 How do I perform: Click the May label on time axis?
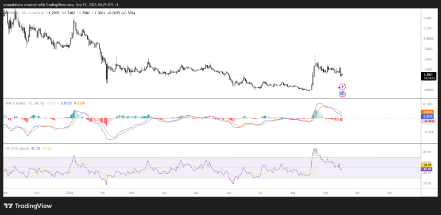[196, 193]
